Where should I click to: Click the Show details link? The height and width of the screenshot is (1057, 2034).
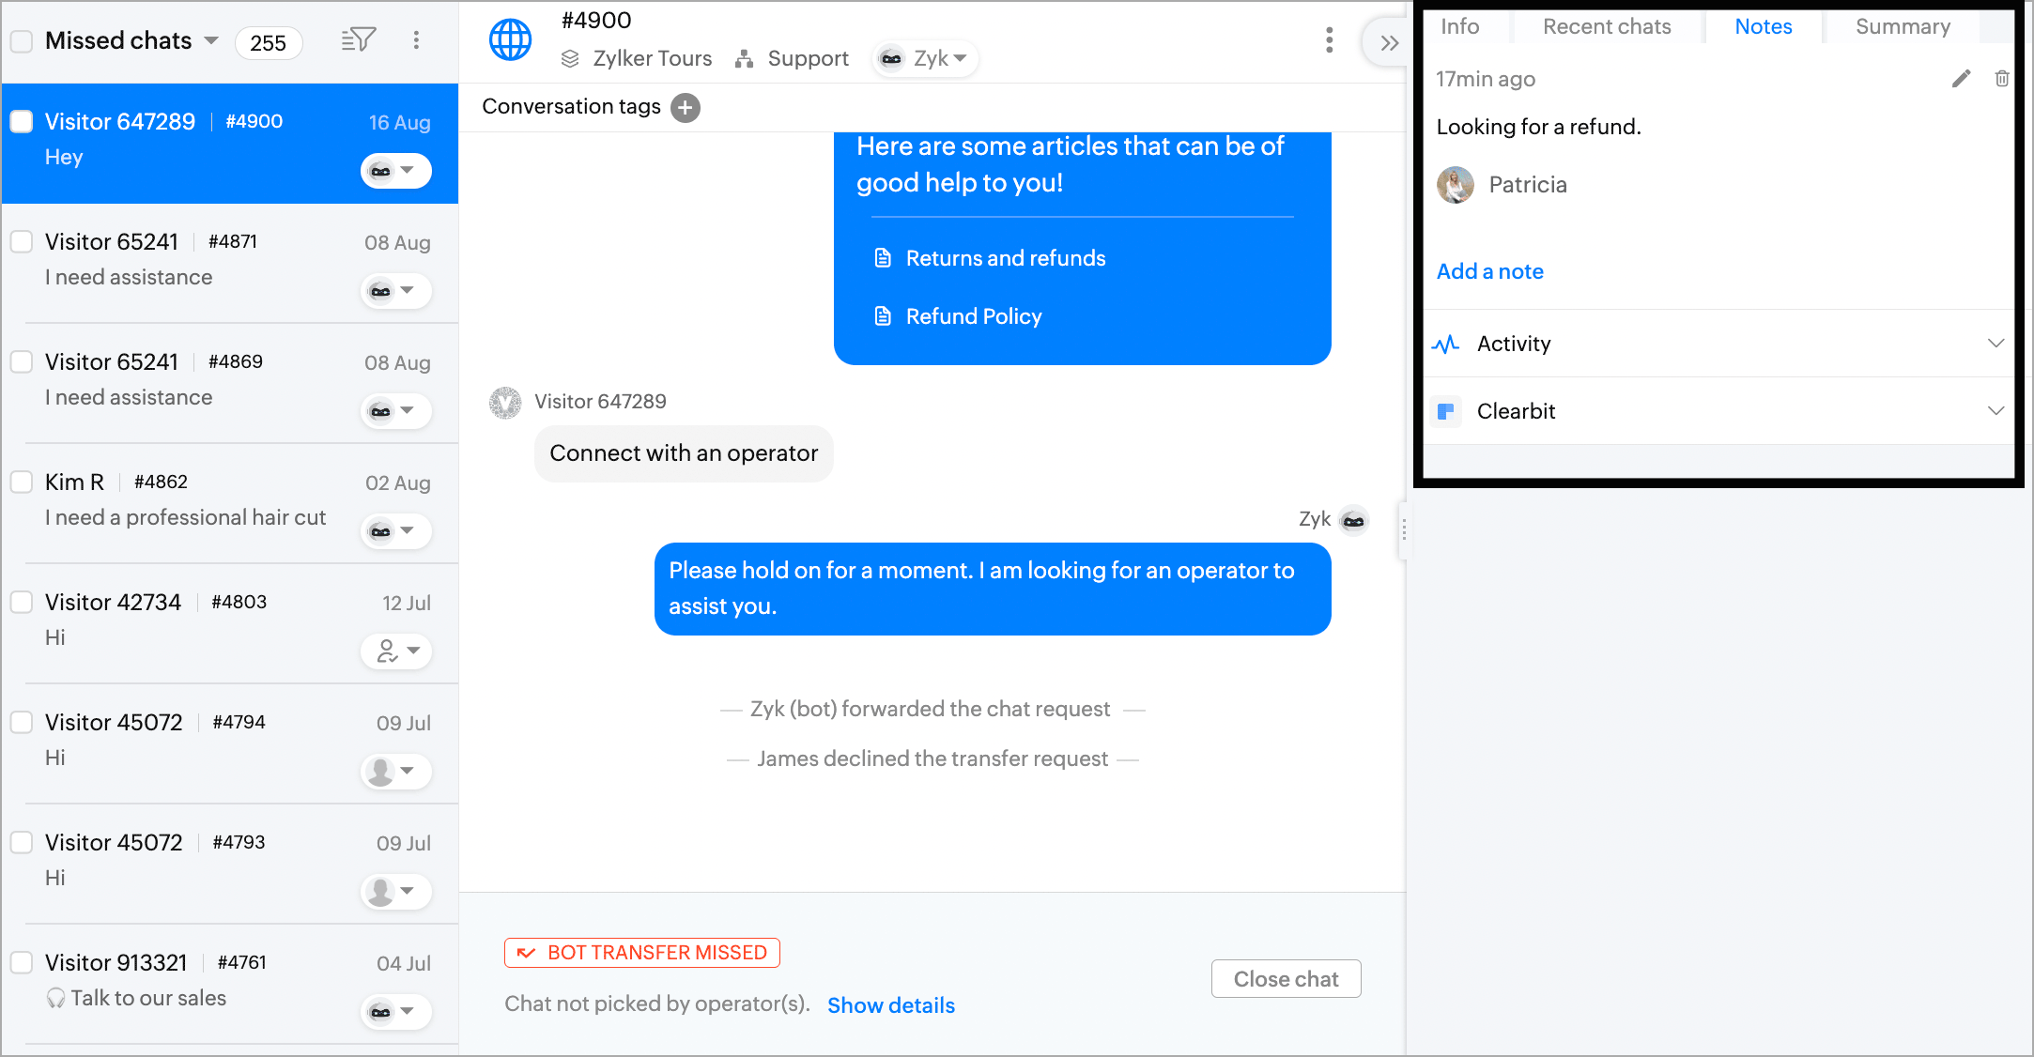890,1005
